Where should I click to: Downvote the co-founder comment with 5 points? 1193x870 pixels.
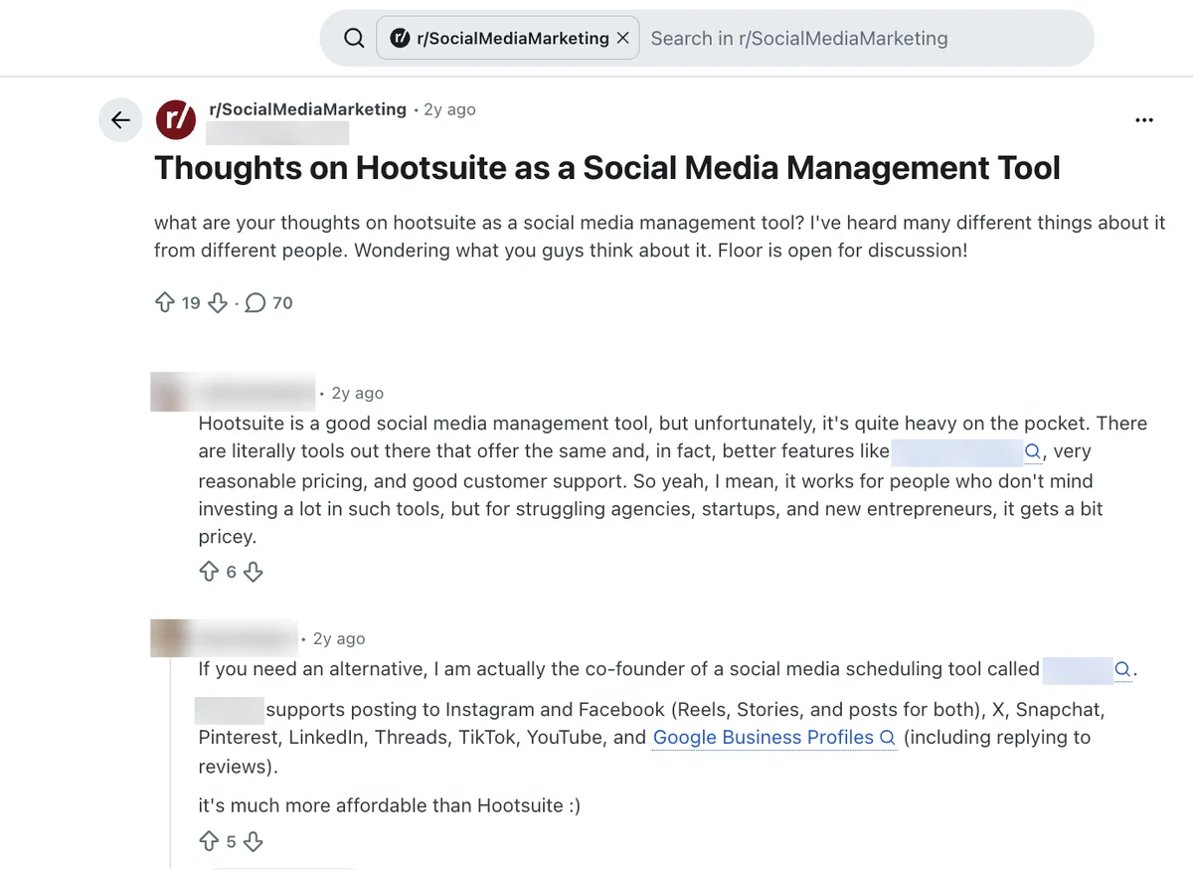pyautogui.click(x=254, y=841)
